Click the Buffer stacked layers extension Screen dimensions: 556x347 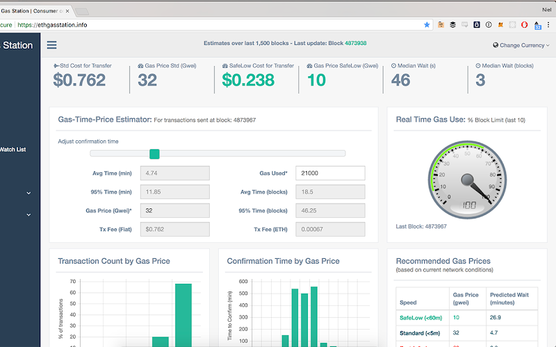[x=453, y=25]
